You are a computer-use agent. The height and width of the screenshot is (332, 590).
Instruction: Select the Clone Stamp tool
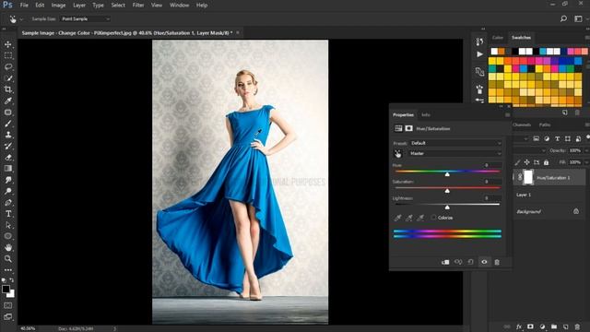coord(8,135)
